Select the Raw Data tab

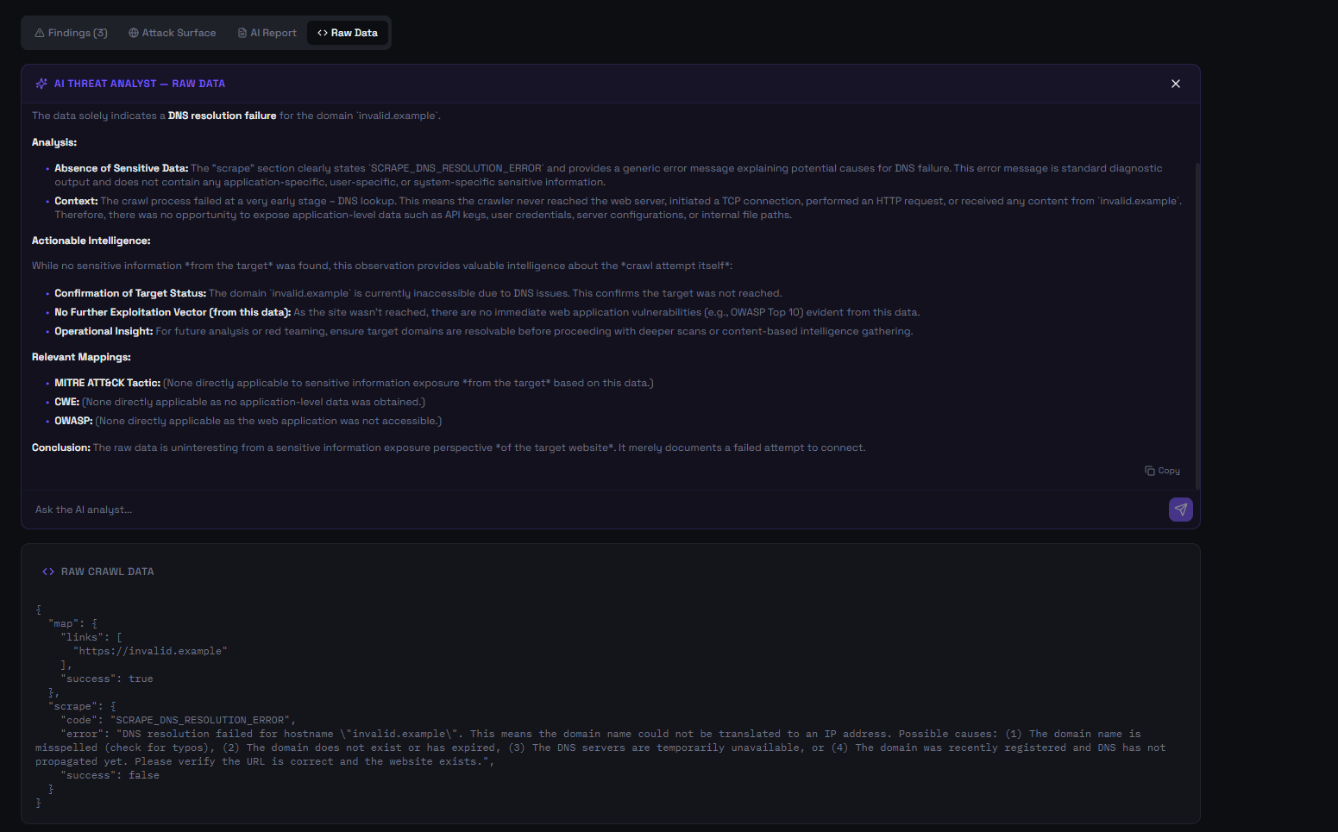(x=348, y=33)
